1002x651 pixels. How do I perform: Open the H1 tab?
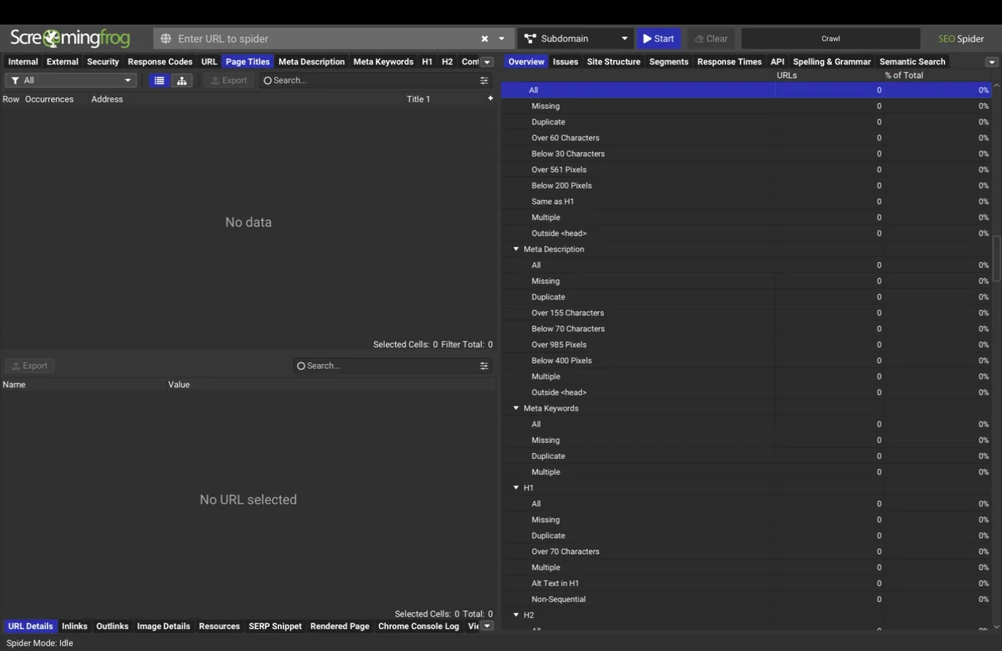coord(427,62)
